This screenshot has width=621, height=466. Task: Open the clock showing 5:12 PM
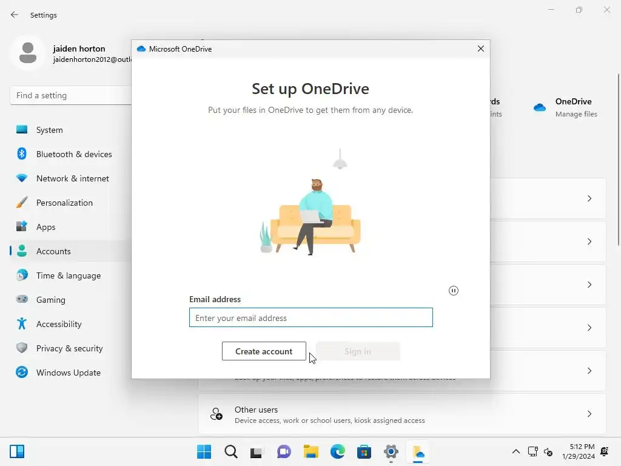[578, 451]
